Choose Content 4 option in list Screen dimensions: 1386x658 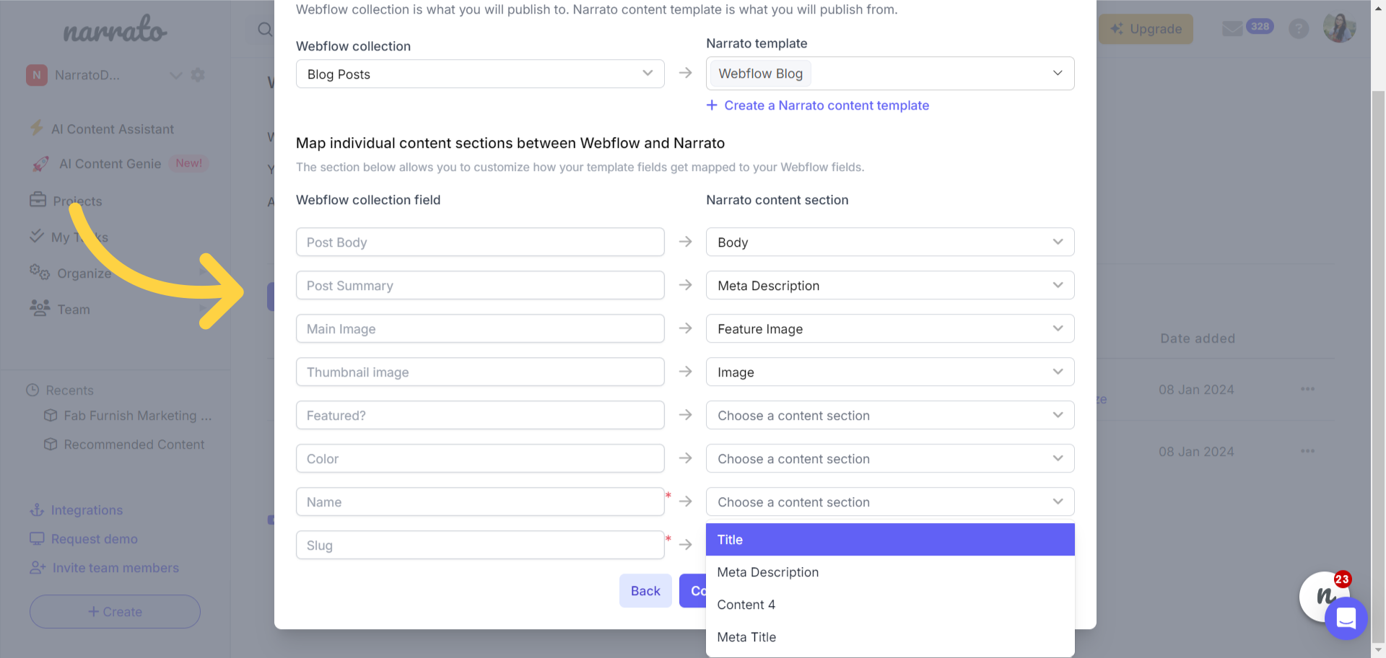(x=890, y=605)
